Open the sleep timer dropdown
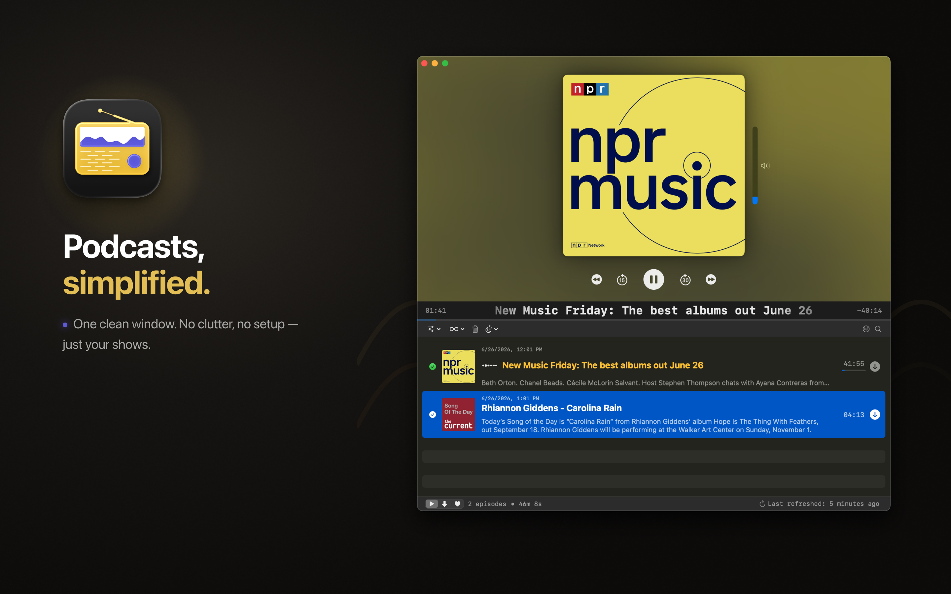The image size is (951, 594). [x=492, y=329]
